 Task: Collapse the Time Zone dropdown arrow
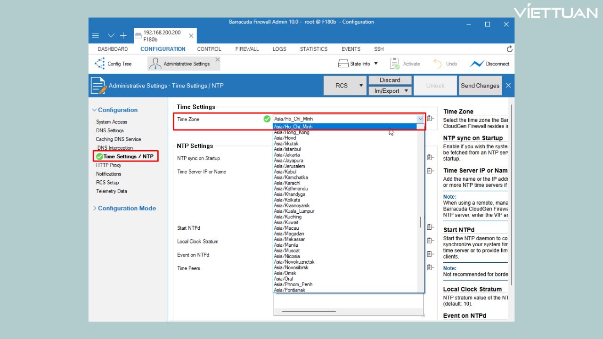[420, 119]
